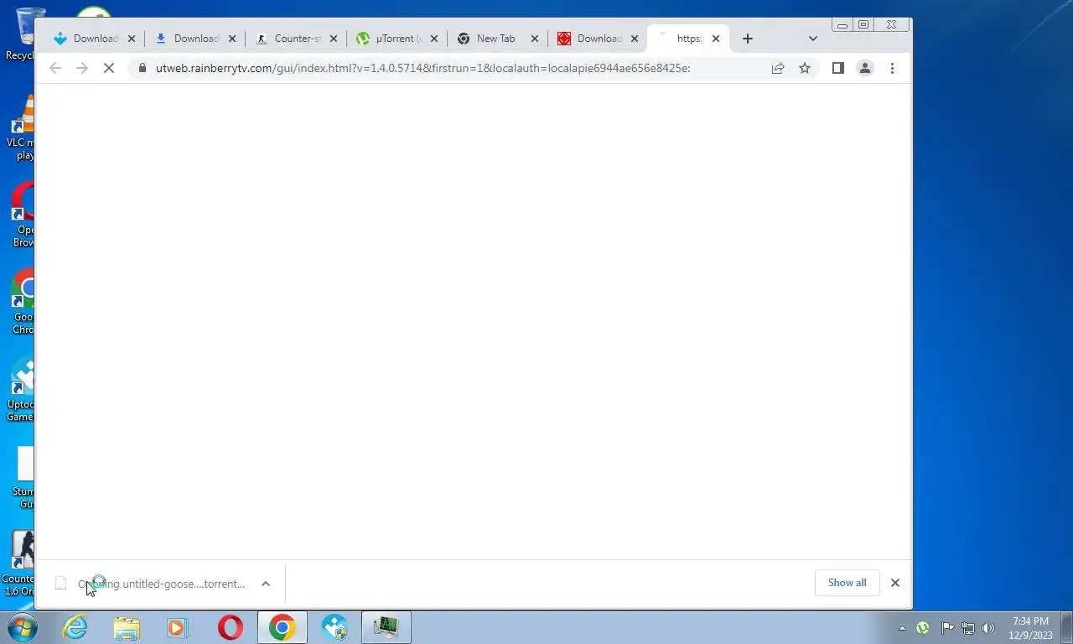The width and height of the screenshot is (1073, 644).
Task: Go forward to the next page
Action: (82, 68)
